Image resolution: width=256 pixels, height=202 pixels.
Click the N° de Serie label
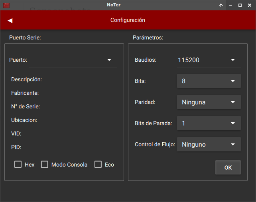click(26, 106)
